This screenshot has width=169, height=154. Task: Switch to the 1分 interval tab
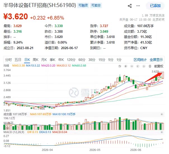[119, 60]
